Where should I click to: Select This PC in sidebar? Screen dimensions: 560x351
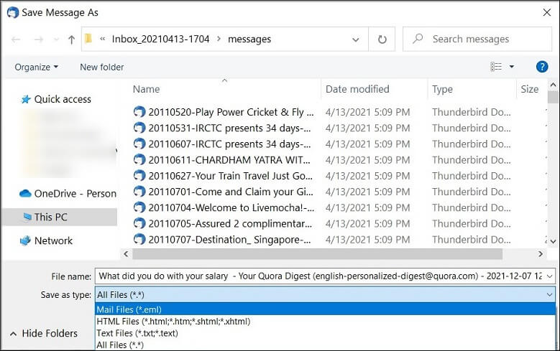[59, 217]
